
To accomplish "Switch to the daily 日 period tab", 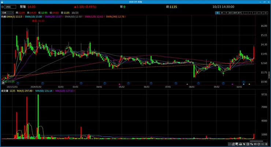I will [218, 13].
